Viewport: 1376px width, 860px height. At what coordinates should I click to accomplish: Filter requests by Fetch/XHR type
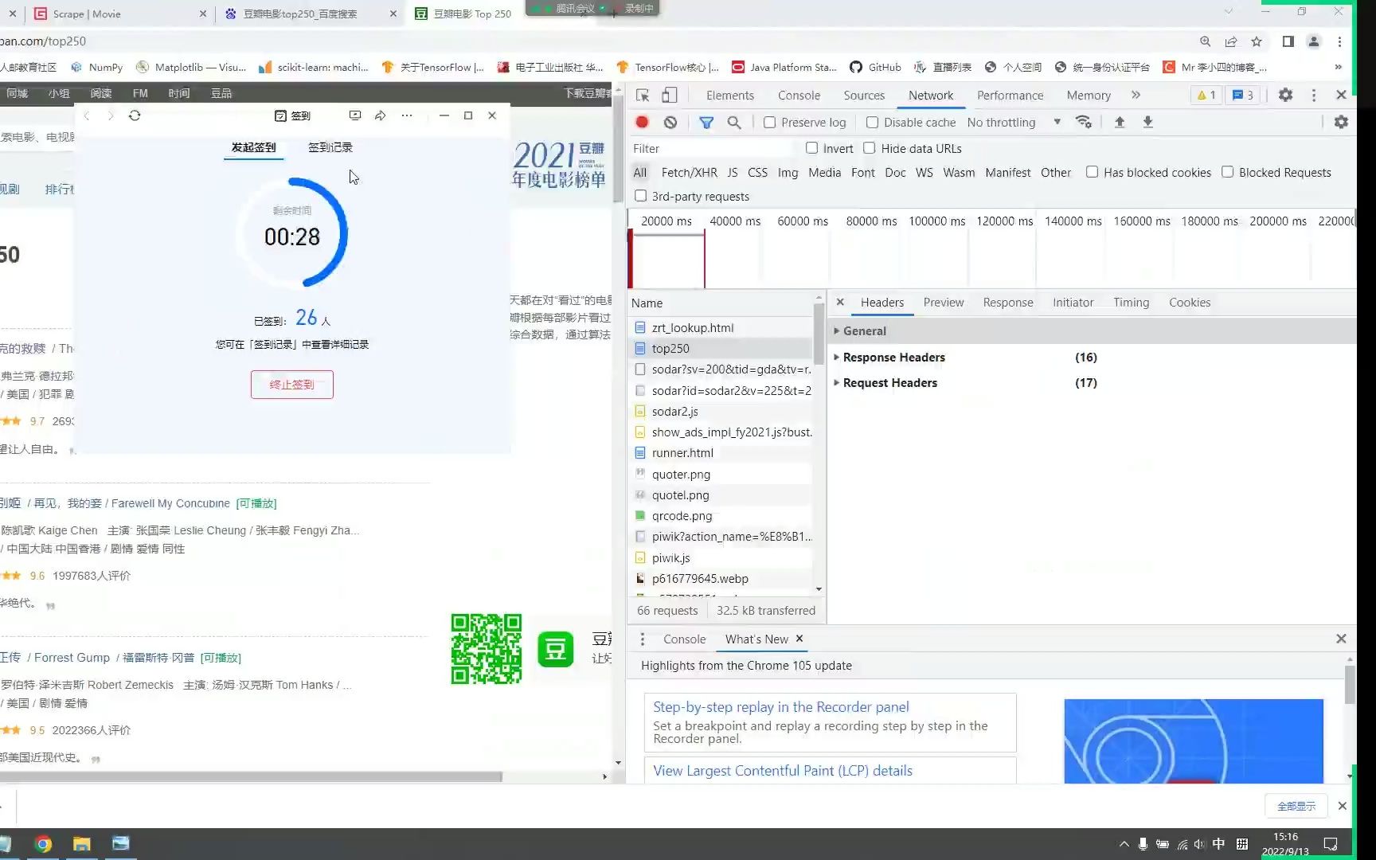coord(689,173)
